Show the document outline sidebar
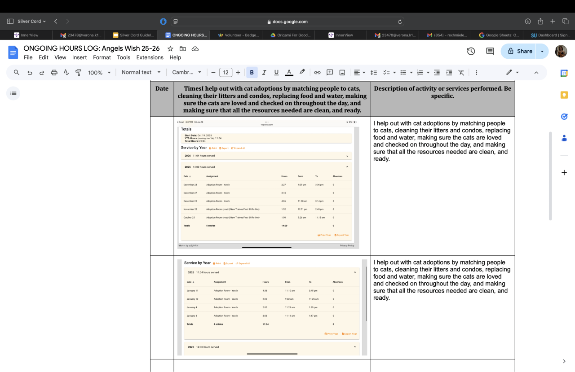Viewport: 575px width, 372px height. pos(13,93)
